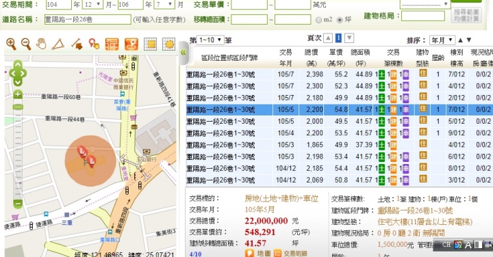Collapse the map panel with green chevrons
The width and height of the screenshot is (493, 257).
tap(184, 53)
